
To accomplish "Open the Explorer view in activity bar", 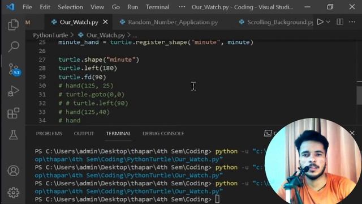I will click(x=13, y=24).
